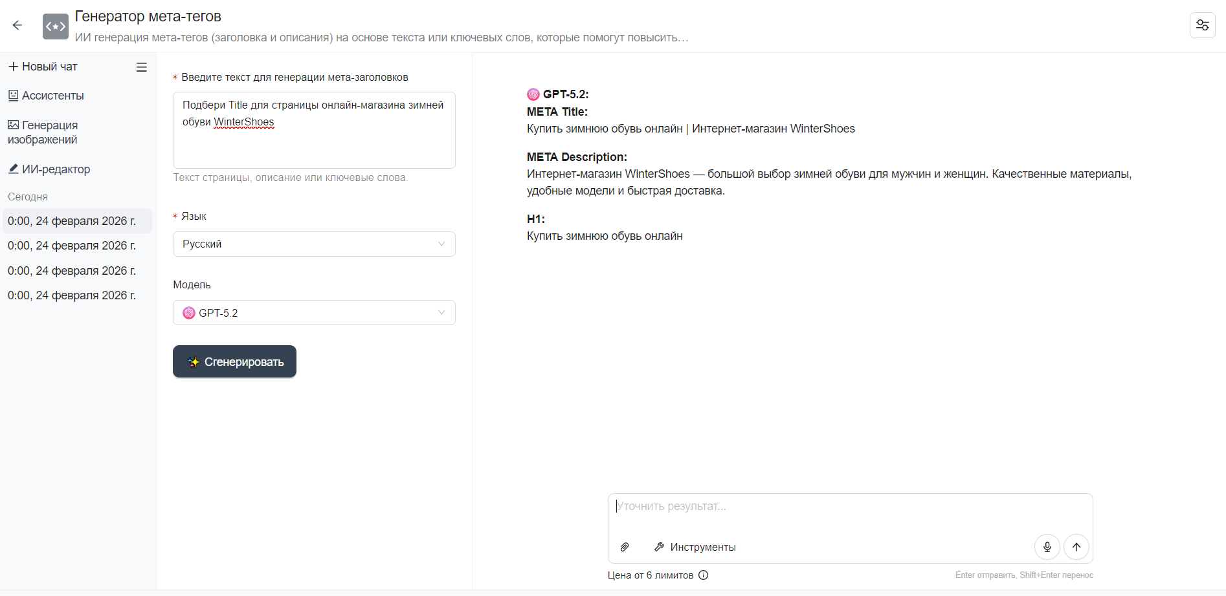
Task: Send the message with the arrow-up button
Action: pyautogui.click(x=1076, y=547)
